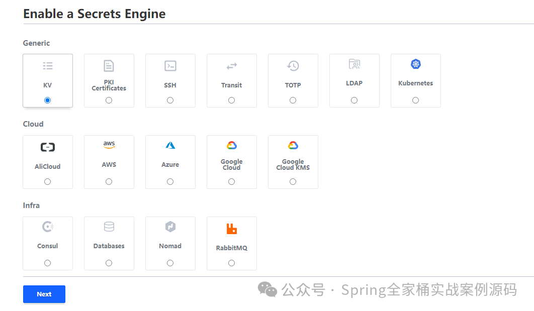Image resolution: width=534 pixels, height=311 pixels.
Task: Click the "TOTP" label text
Action: [293, 85]
